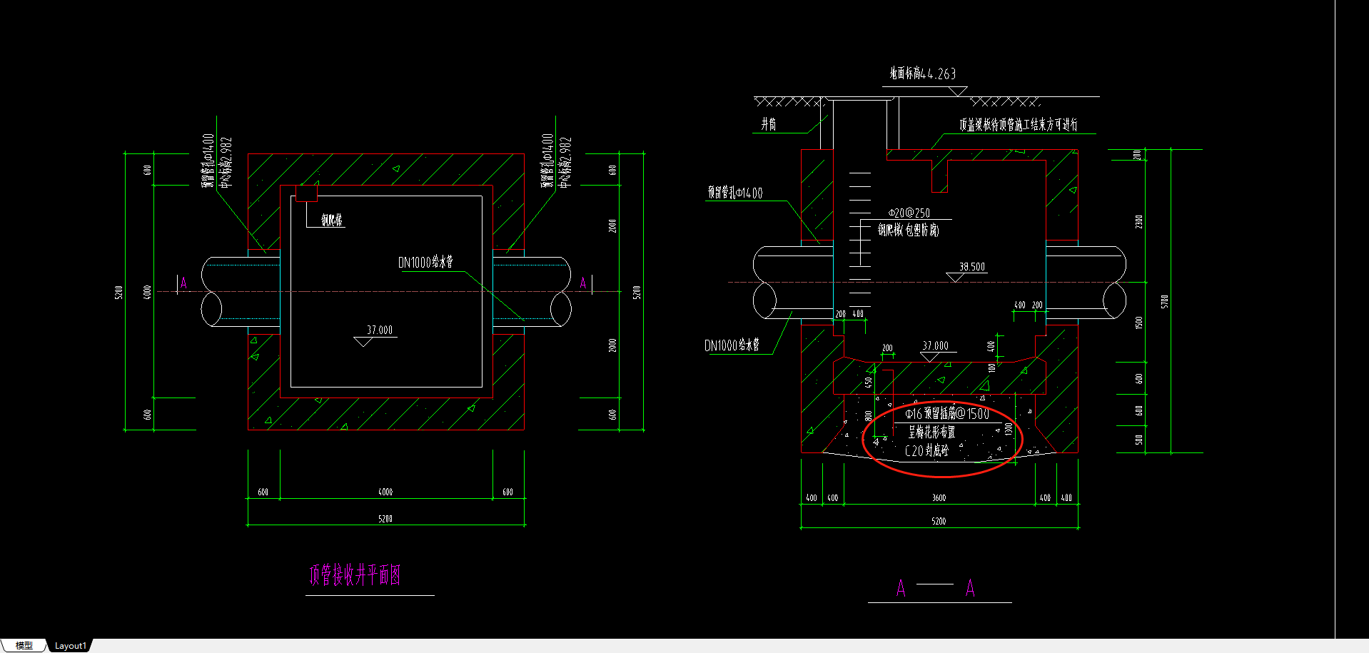
Task: Click DN1000给水管 label in the A-A section
Action: pyautogui.click(x=732, y=345)
